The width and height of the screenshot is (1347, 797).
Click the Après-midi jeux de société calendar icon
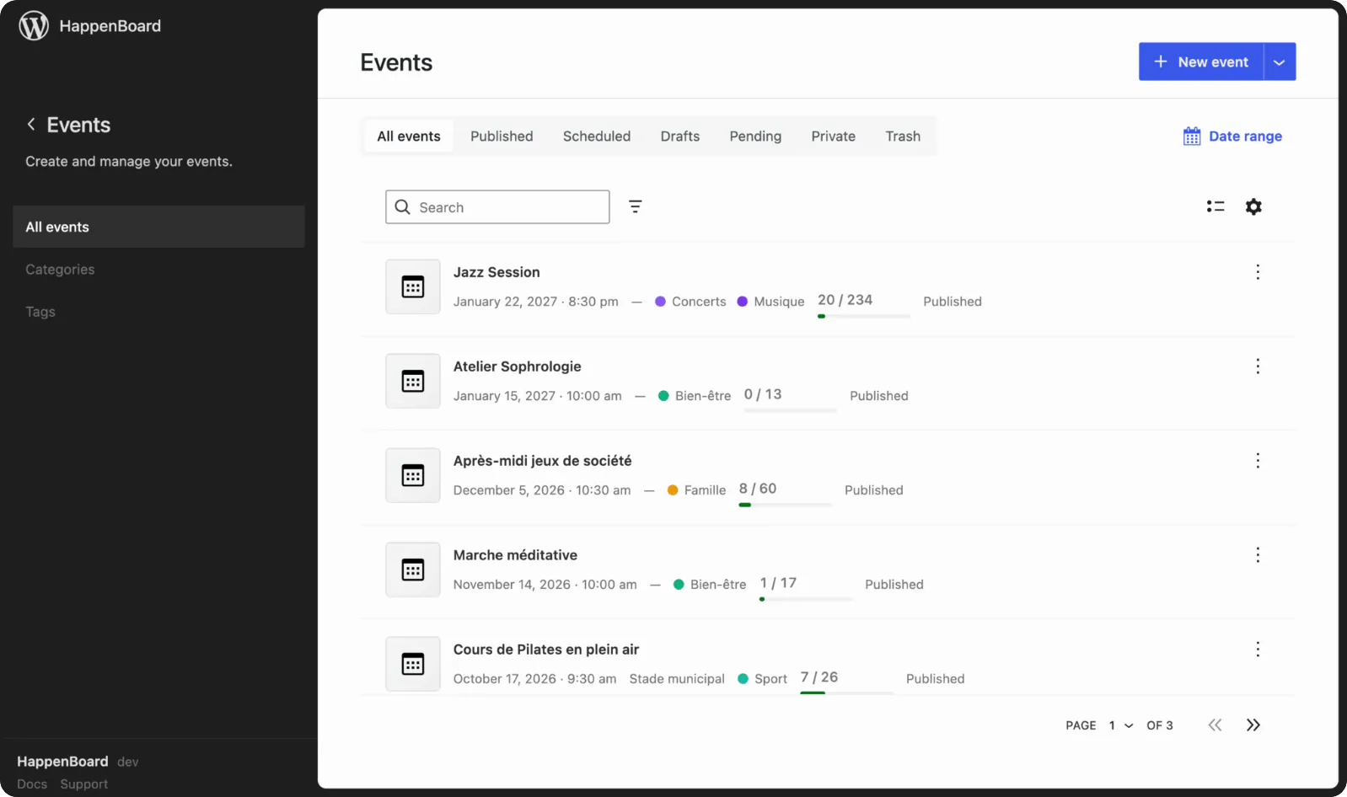pyautogui.click(x=413, y=475)
